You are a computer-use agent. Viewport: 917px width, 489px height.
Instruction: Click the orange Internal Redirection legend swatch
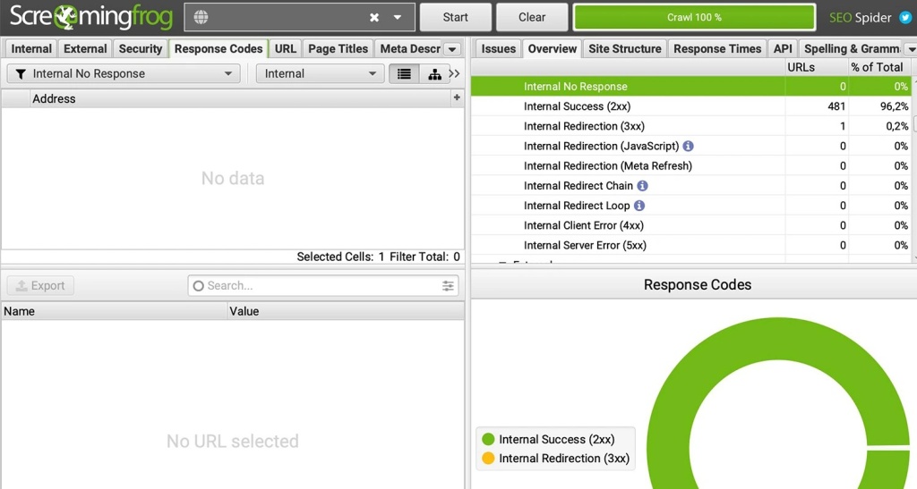tap(488, 458)
